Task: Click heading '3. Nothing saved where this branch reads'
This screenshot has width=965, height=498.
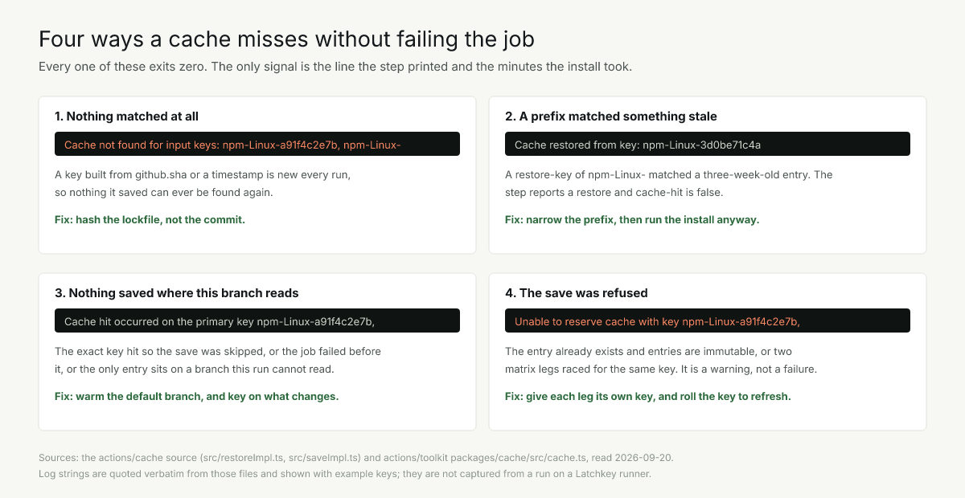Action: click(x=177, y=293)
